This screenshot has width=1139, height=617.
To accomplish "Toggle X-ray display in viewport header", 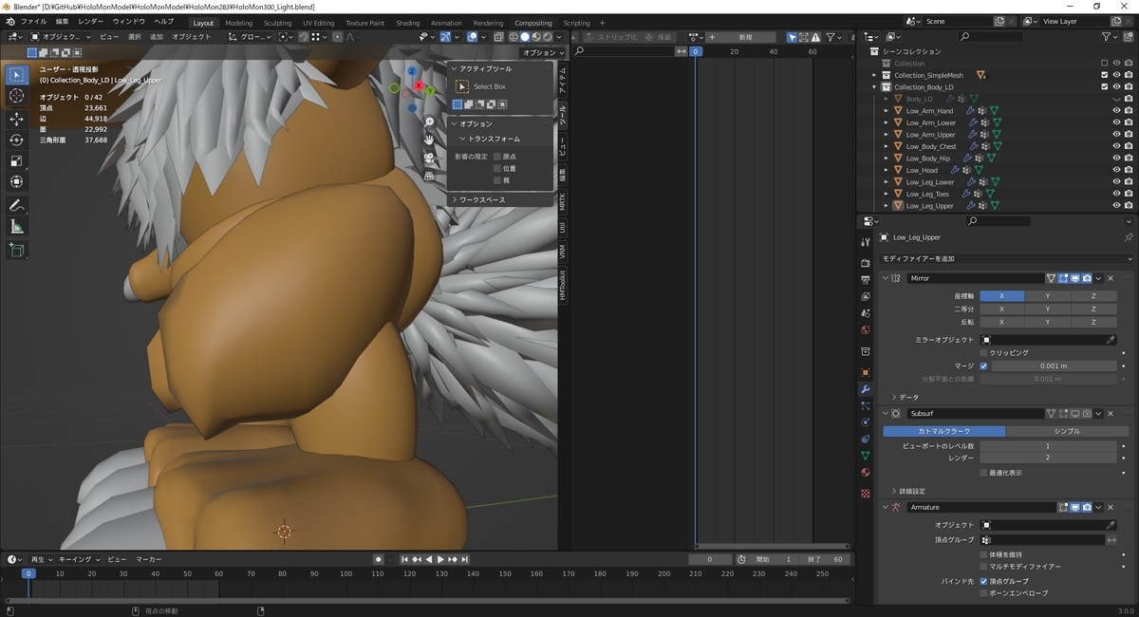I will (497, 37).
